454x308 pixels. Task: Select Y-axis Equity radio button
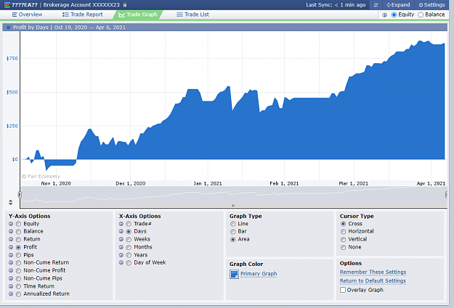[x=19, y=224]
